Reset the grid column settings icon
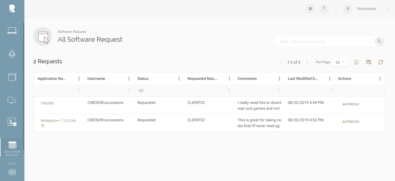Viewport: 395px width, 181px height. [x=369, y=62]
